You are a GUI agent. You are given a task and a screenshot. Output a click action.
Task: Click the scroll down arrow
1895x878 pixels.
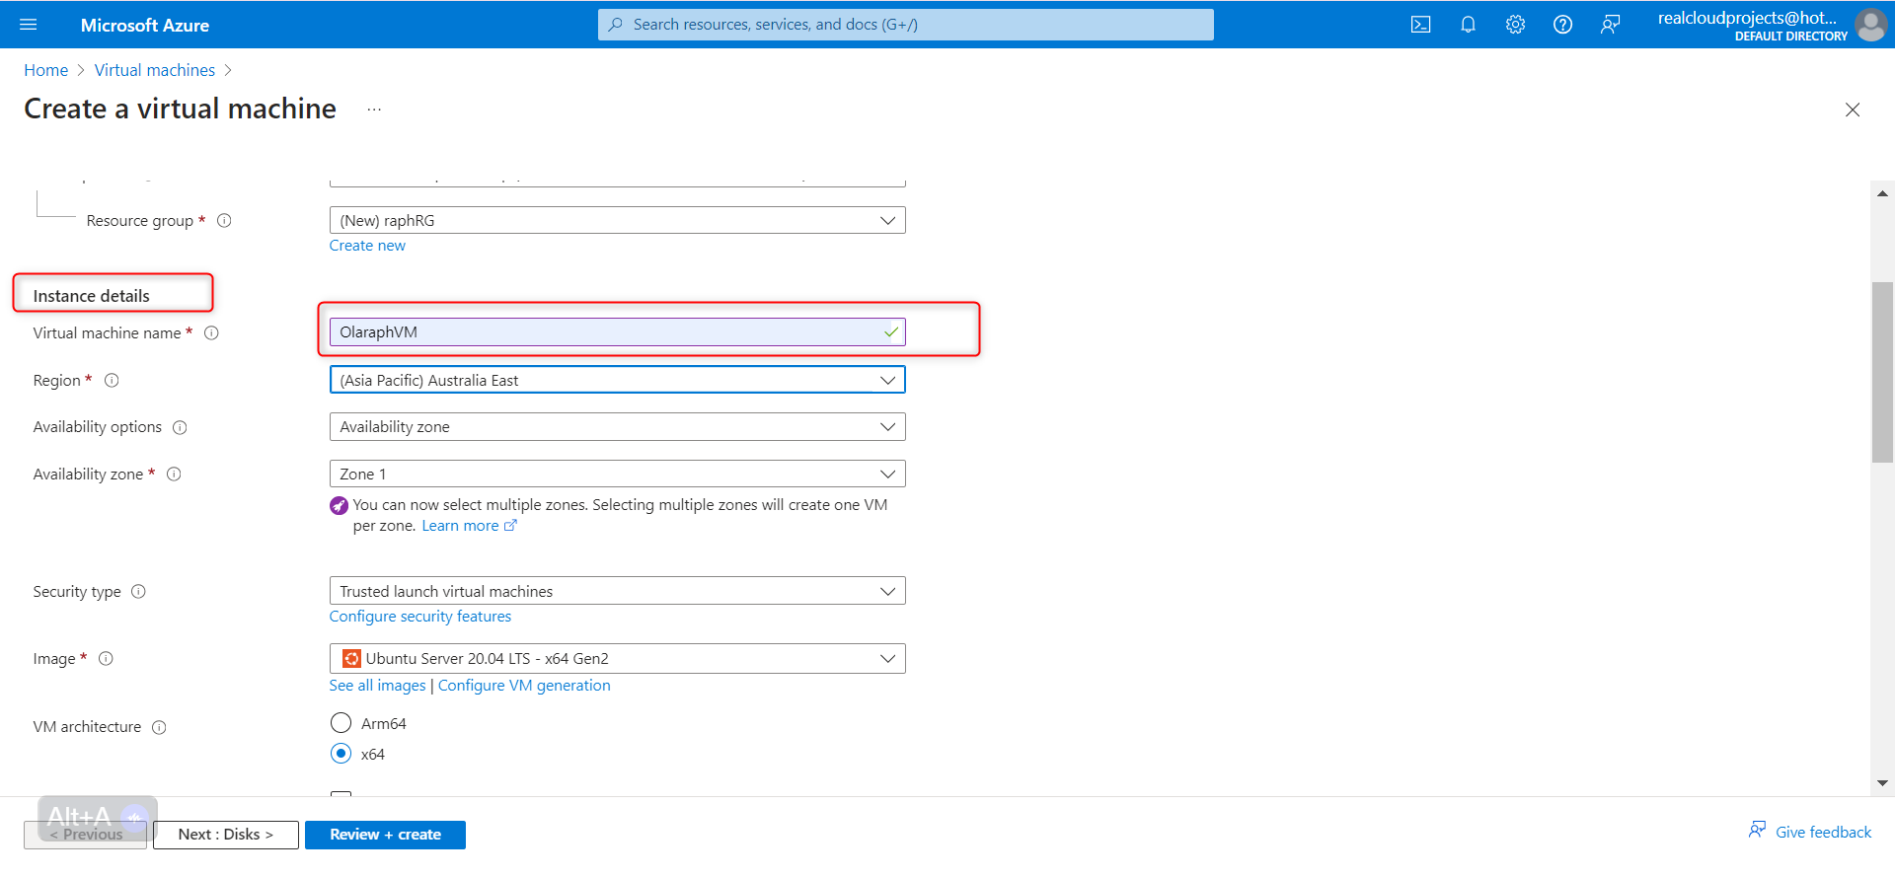pos(1882,783)
